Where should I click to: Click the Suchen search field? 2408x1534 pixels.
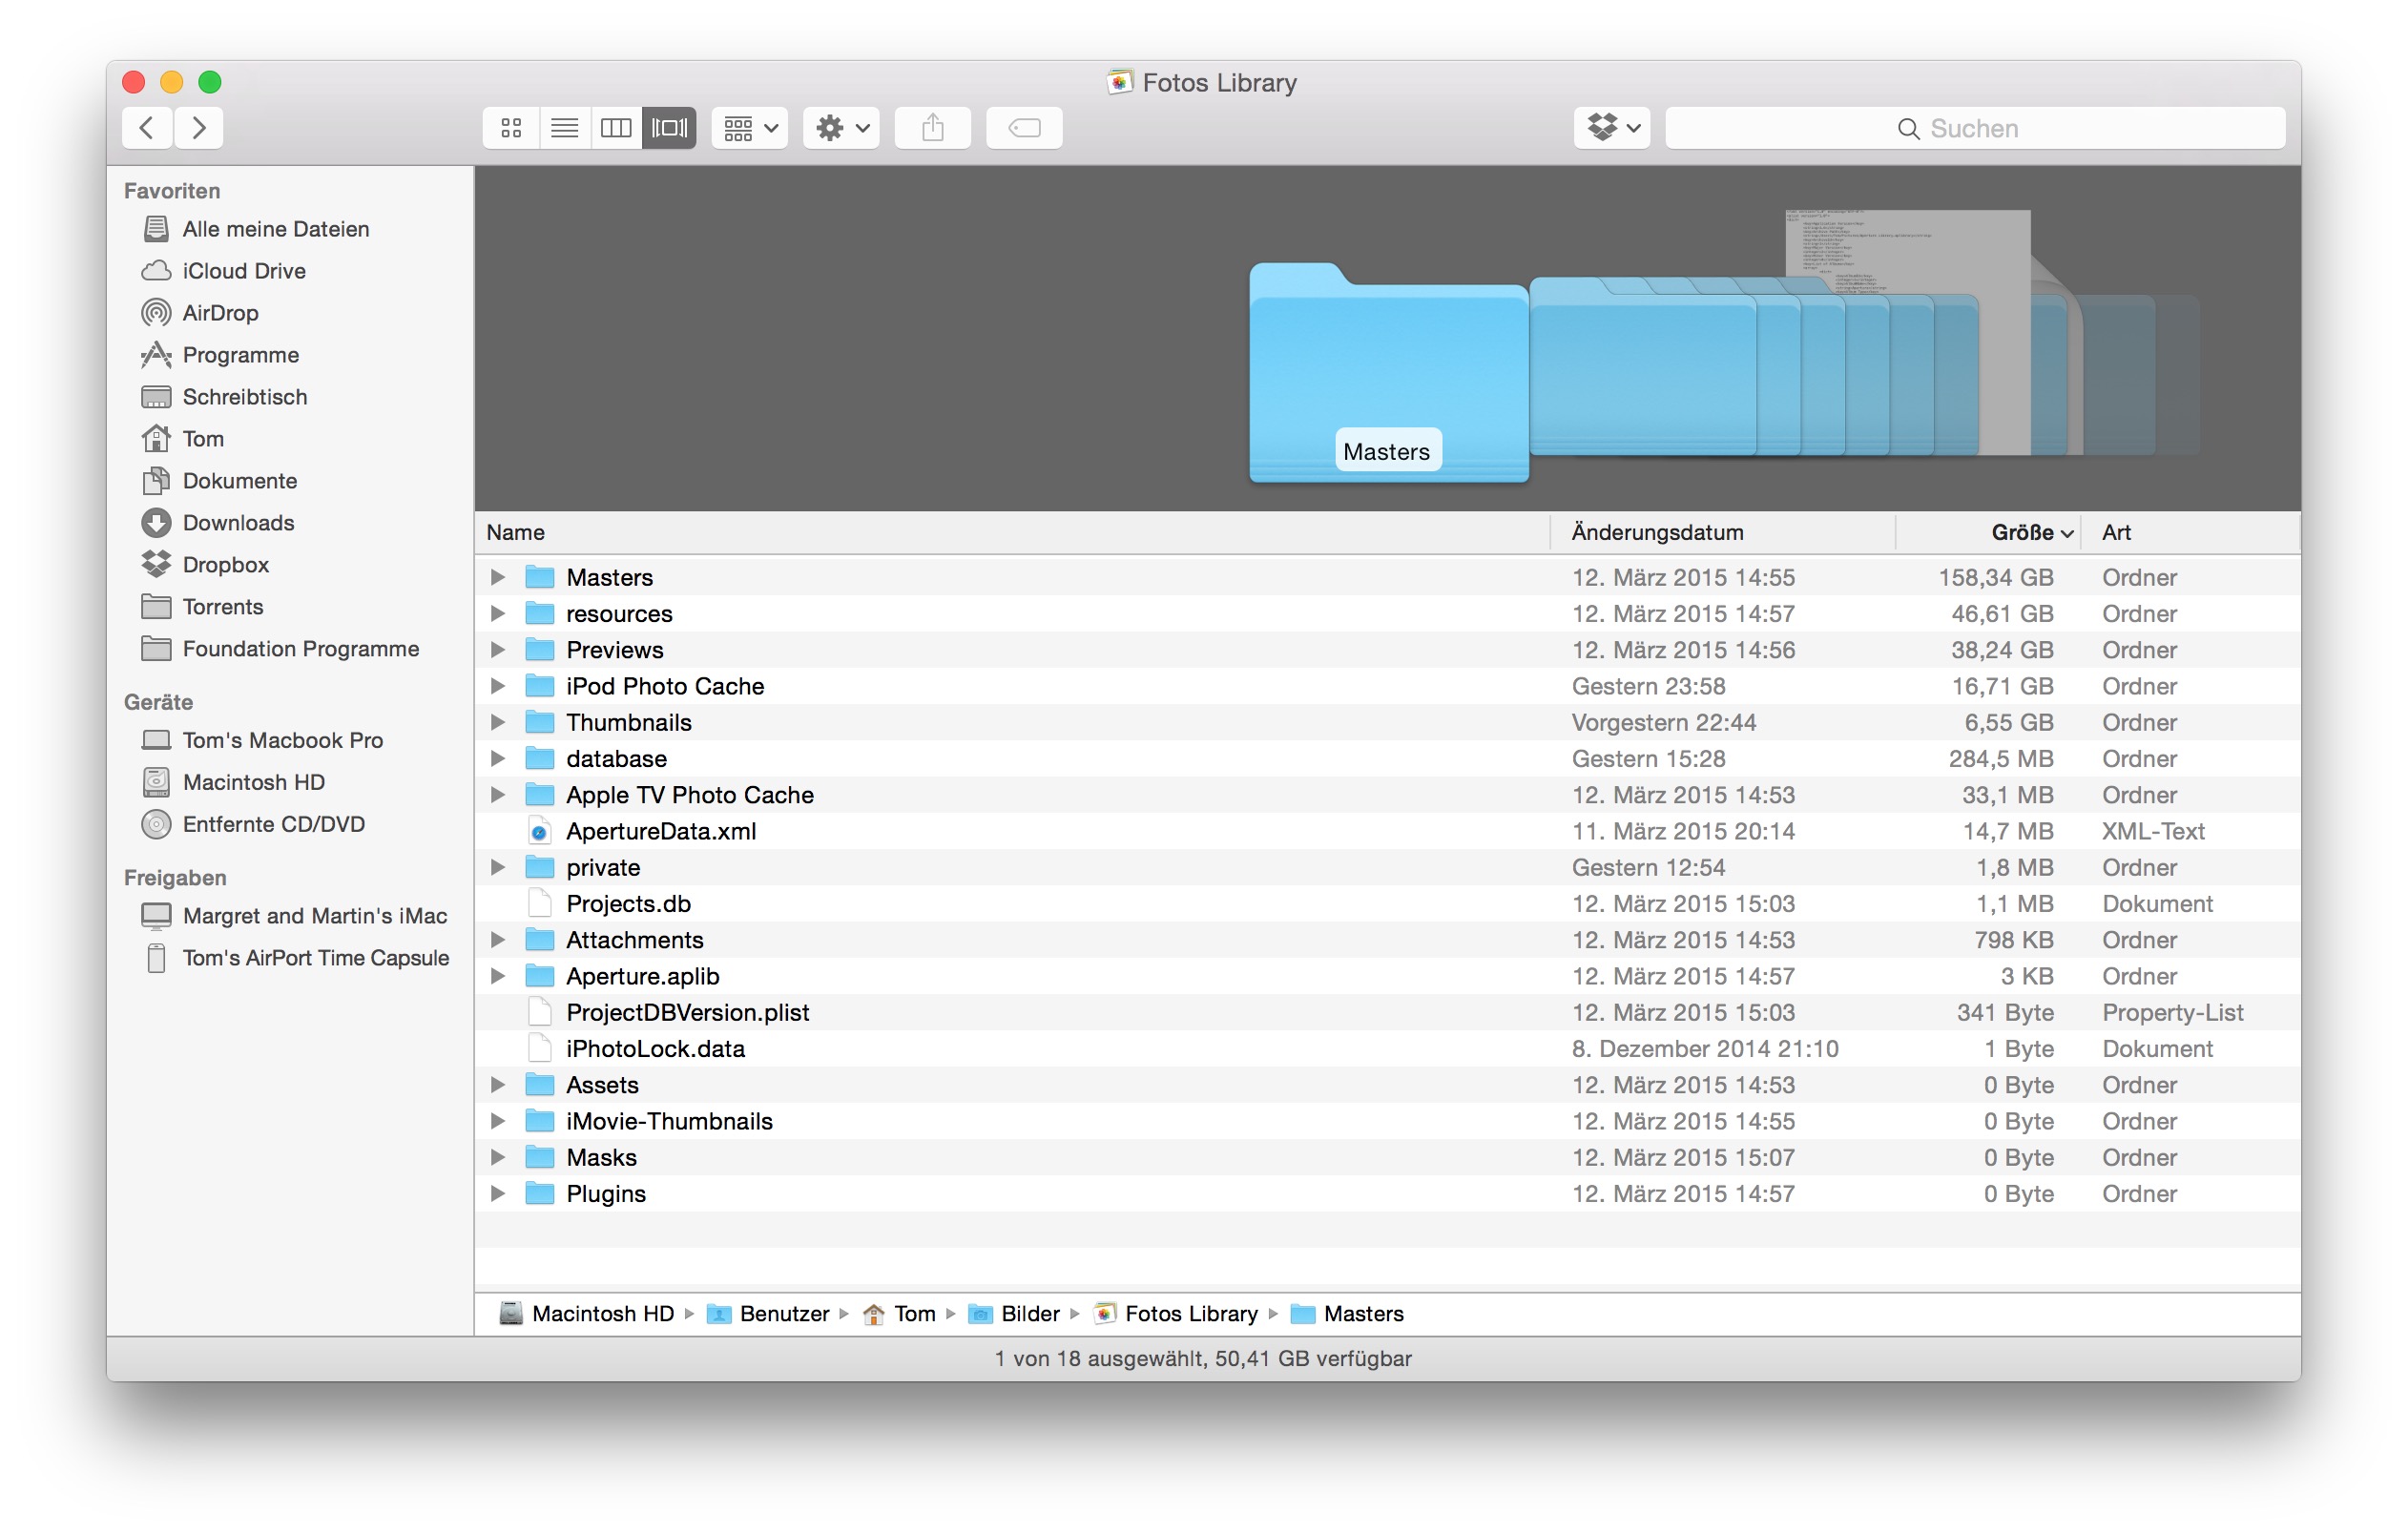(1974, 128)
